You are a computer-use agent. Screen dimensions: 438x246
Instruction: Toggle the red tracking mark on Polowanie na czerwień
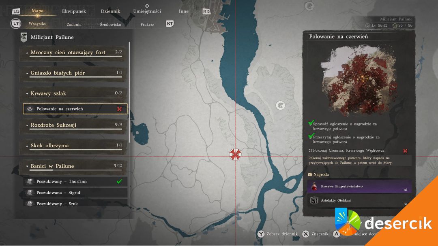pyautogui.click(x=120, y=109)
